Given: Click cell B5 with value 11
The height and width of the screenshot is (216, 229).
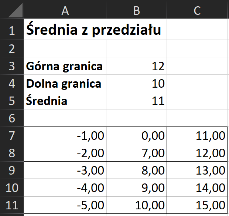Looking at the screenshot, I should (137, 101).
